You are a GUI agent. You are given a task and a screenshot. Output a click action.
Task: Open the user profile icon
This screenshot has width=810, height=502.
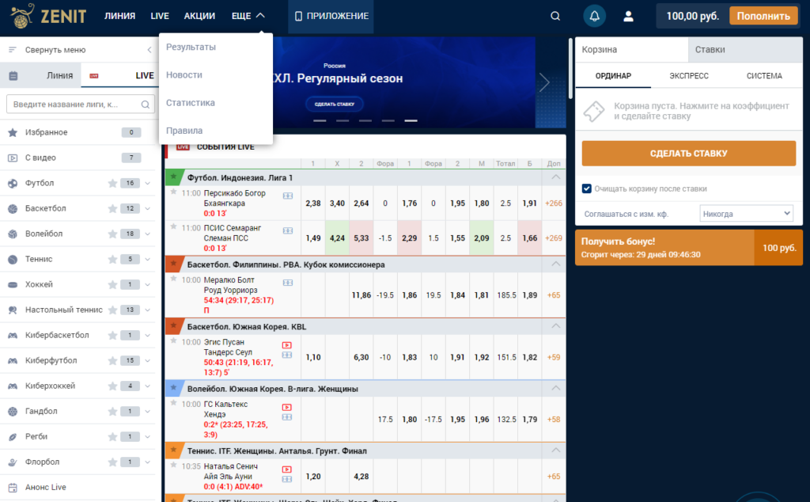pyautogui.click(x=628, y=16)
